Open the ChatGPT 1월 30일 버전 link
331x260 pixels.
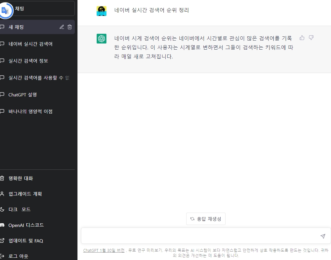tap(104, 250)
